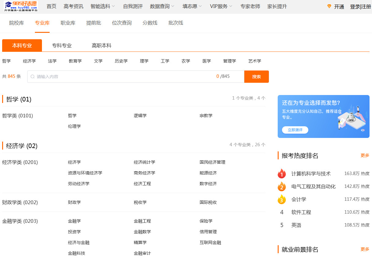Image resolution: width=372 pixels, height=259 pixels.
Task: Switch to the 专科专业 tab
Action: click(x=62, y=45)
